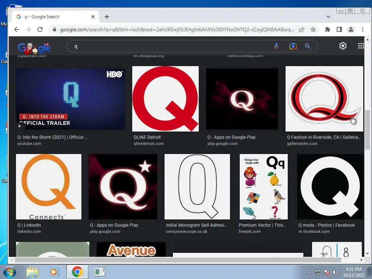This screenshot has width=372, height=279.
Task: Open the Google apps grid
Action: pos(361,46)
